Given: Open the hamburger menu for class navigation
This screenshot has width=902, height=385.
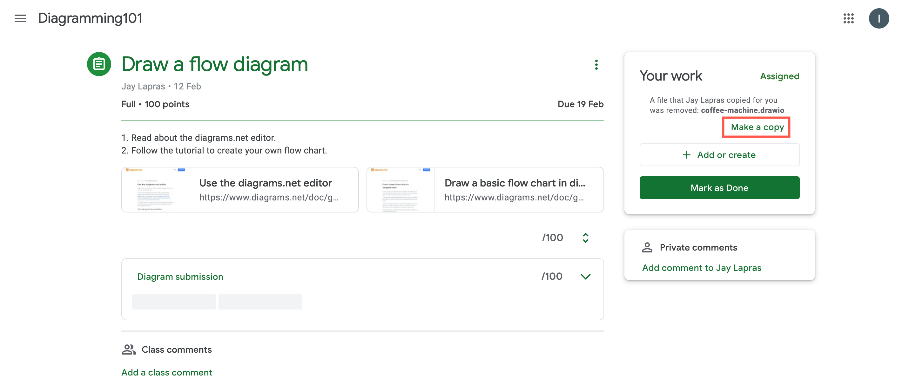Looking at the screenshot, I should [x=20, y=18].
